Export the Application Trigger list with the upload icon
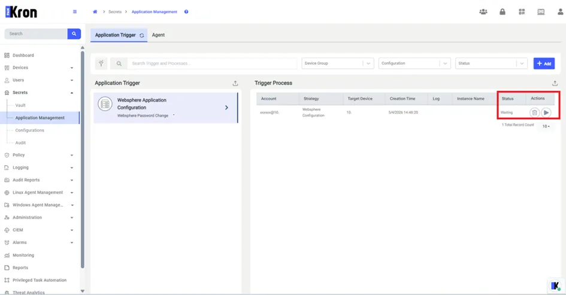 point(235,83)
